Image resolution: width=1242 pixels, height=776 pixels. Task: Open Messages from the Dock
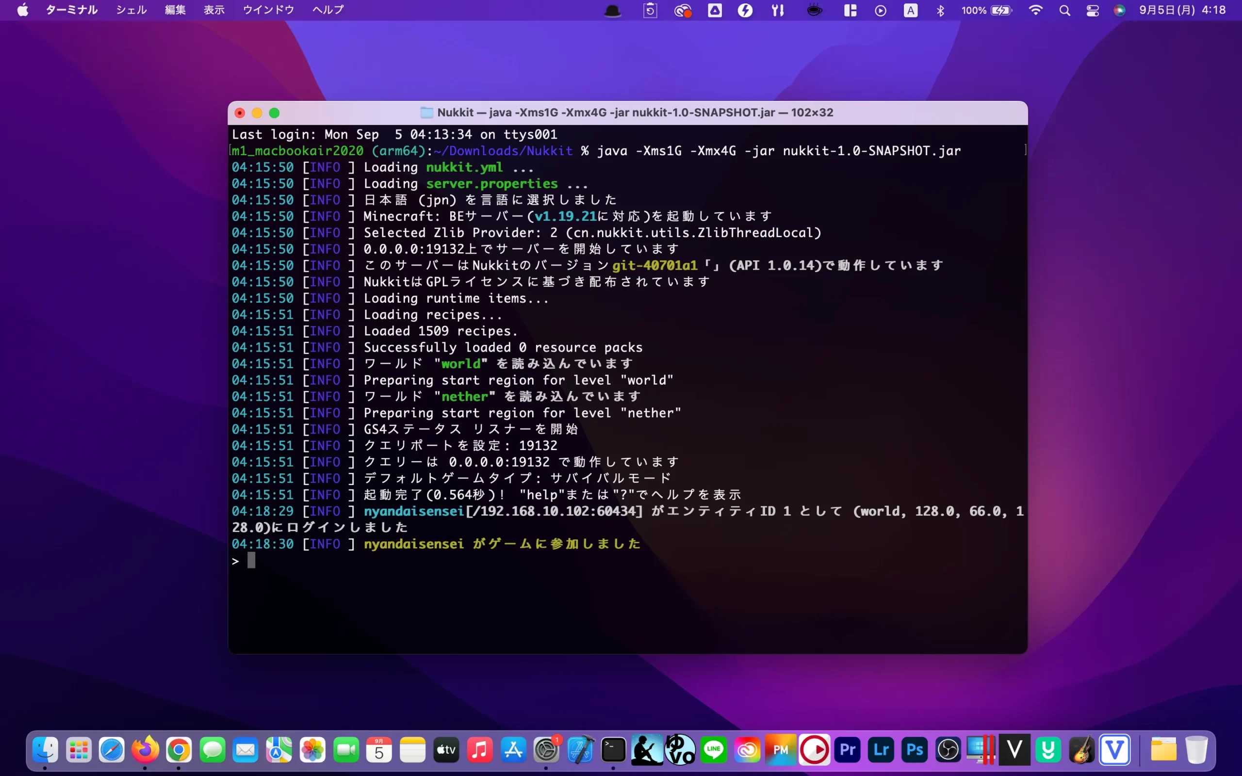click(212, 750)
